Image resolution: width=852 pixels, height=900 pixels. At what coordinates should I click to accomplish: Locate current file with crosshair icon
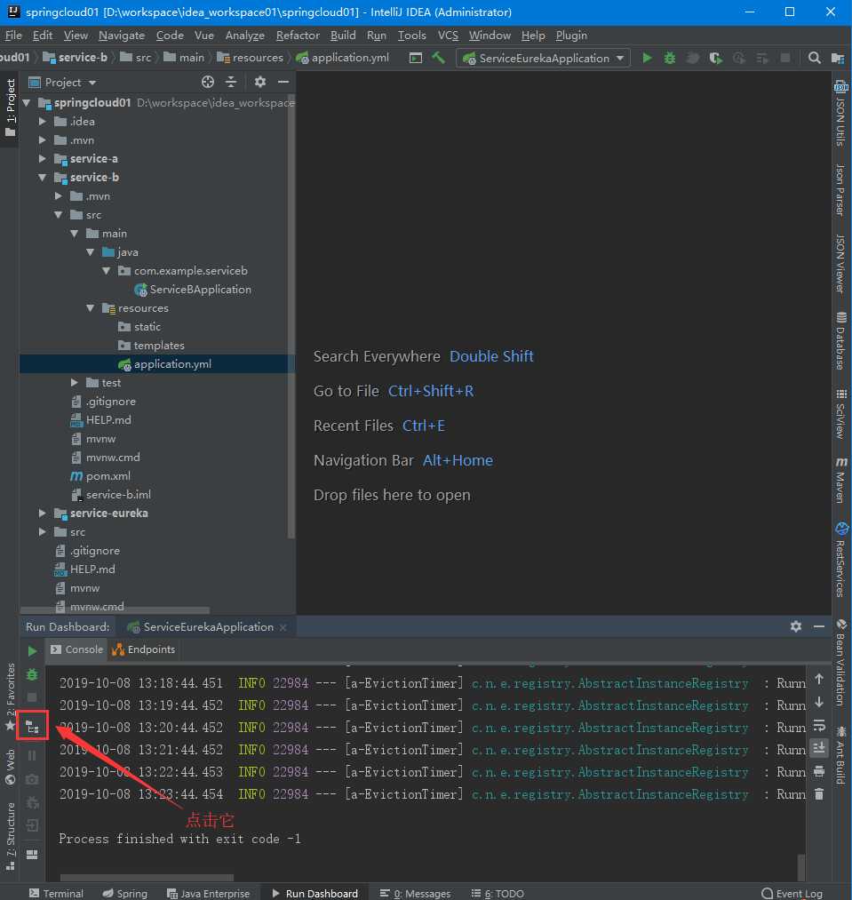[x=208, y=82]
